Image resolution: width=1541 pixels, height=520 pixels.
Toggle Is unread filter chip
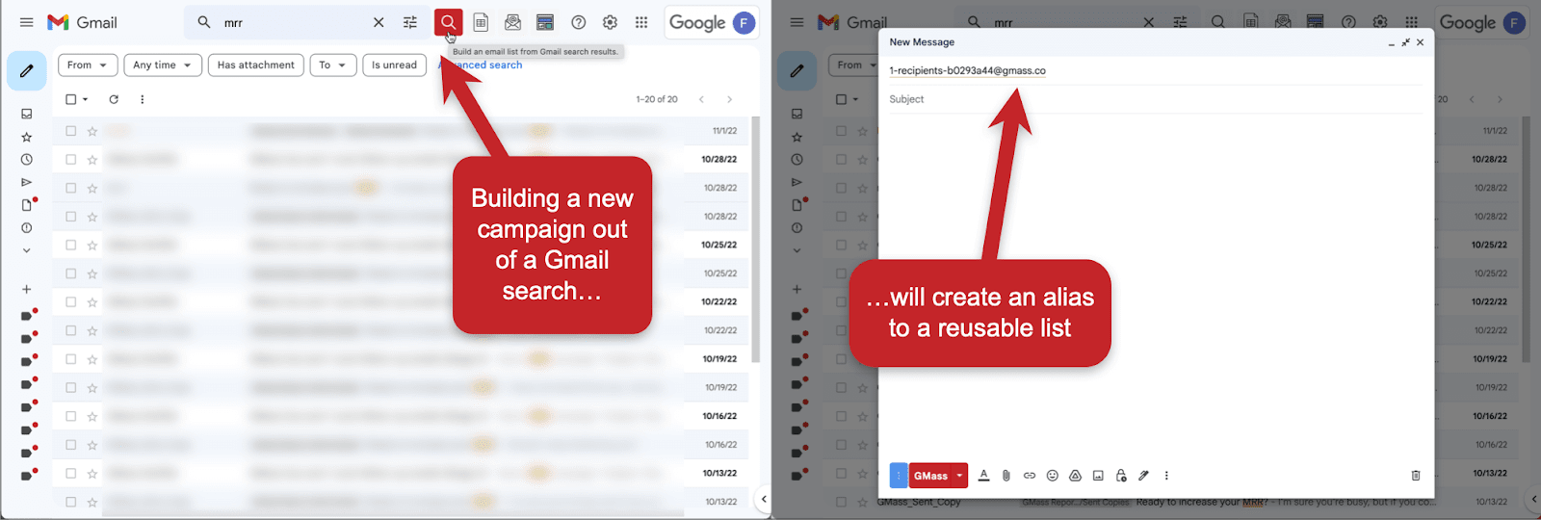(x=395, y=65)
